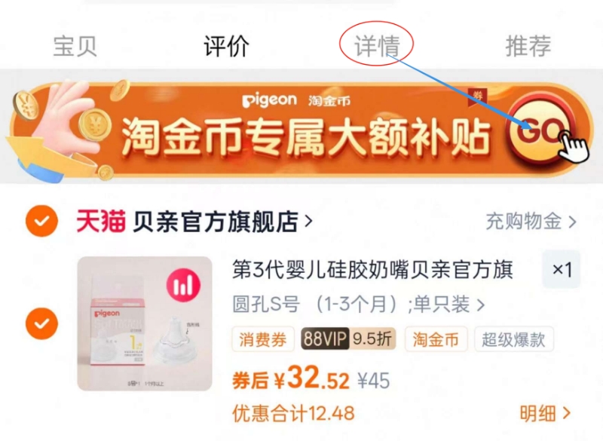The height and width of the screenshot is (441, 603).
Task: Switch to the 推荐 tab
Action: pos(528,46)
